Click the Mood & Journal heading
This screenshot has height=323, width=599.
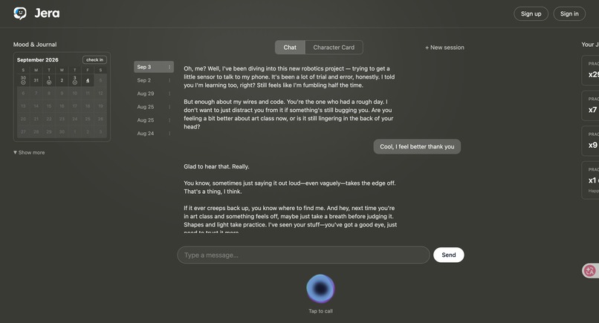point(35,45)
